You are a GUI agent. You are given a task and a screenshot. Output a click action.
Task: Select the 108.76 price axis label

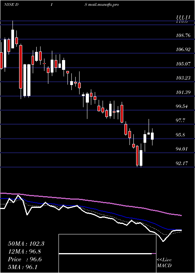coord(183,35)
